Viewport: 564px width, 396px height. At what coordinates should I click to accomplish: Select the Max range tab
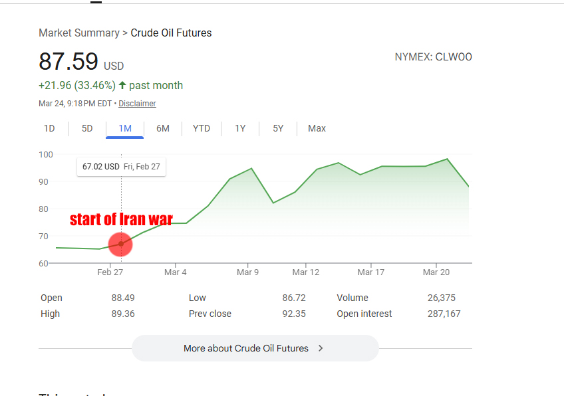(x=317, y=128)
